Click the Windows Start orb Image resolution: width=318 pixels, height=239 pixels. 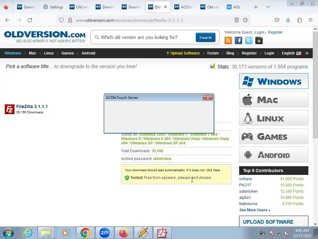(x=8, y=233)
